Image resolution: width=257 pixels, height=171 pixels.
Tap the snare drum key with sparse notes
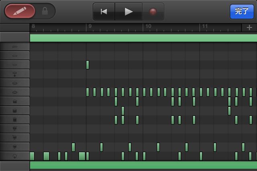pyautogui.click(x=15, y=147)
